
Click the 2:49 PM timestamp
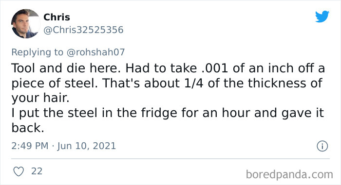click(30, 146)
